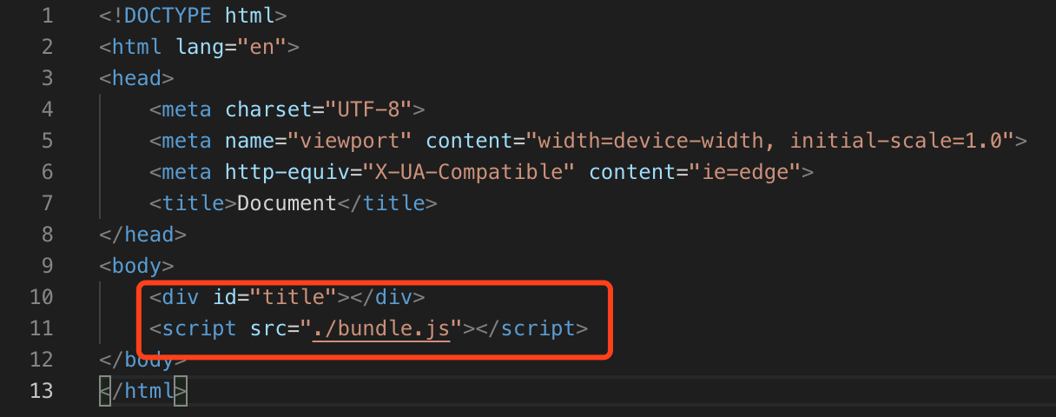Click the closing title tag
1056x417 pixels.
[x=386, y=203]
